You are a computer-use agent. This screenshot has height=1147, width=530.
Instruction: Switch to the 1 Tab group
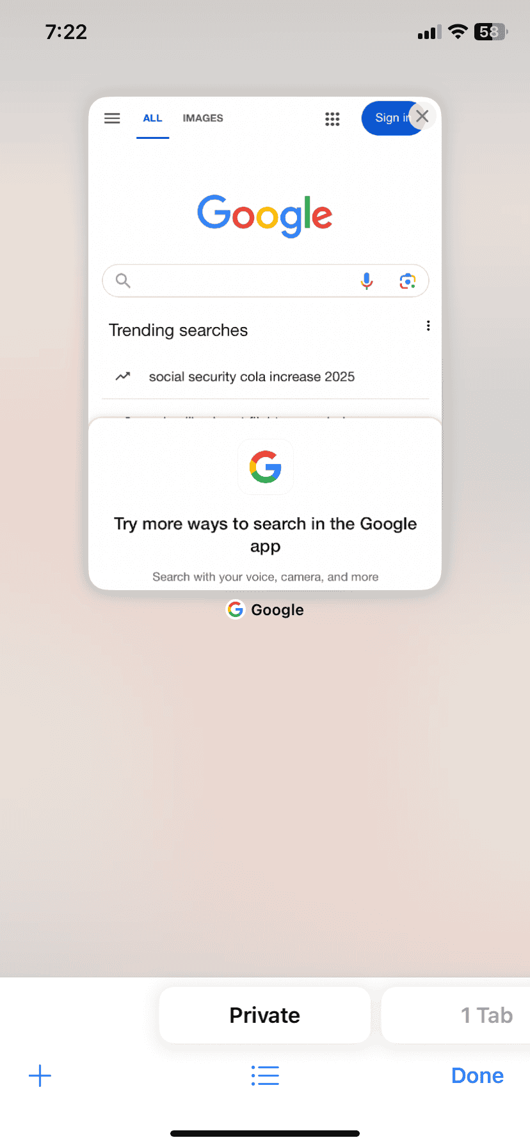pos(456,1016)
